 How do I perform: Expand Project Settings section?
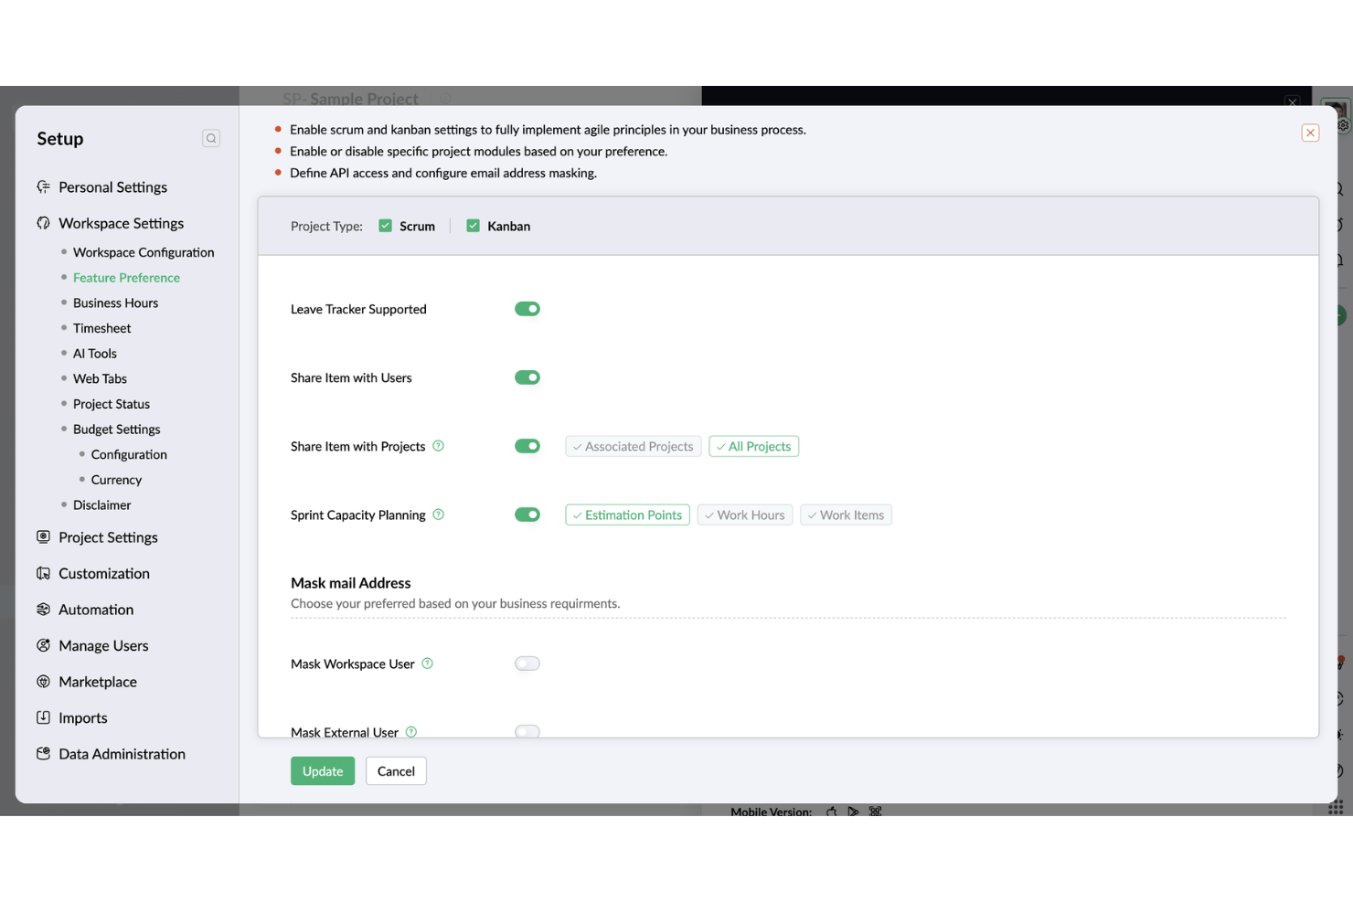click(108, 537)
